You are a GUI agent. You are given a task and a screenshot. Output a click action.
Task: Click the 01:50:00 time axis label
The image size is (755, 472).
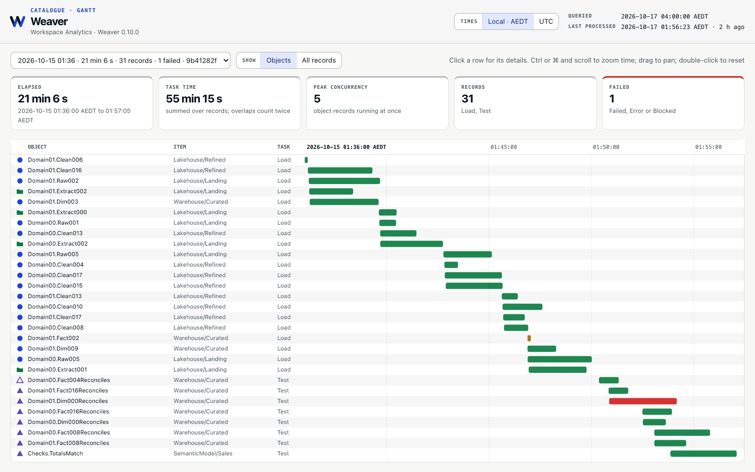pos(606,147)
